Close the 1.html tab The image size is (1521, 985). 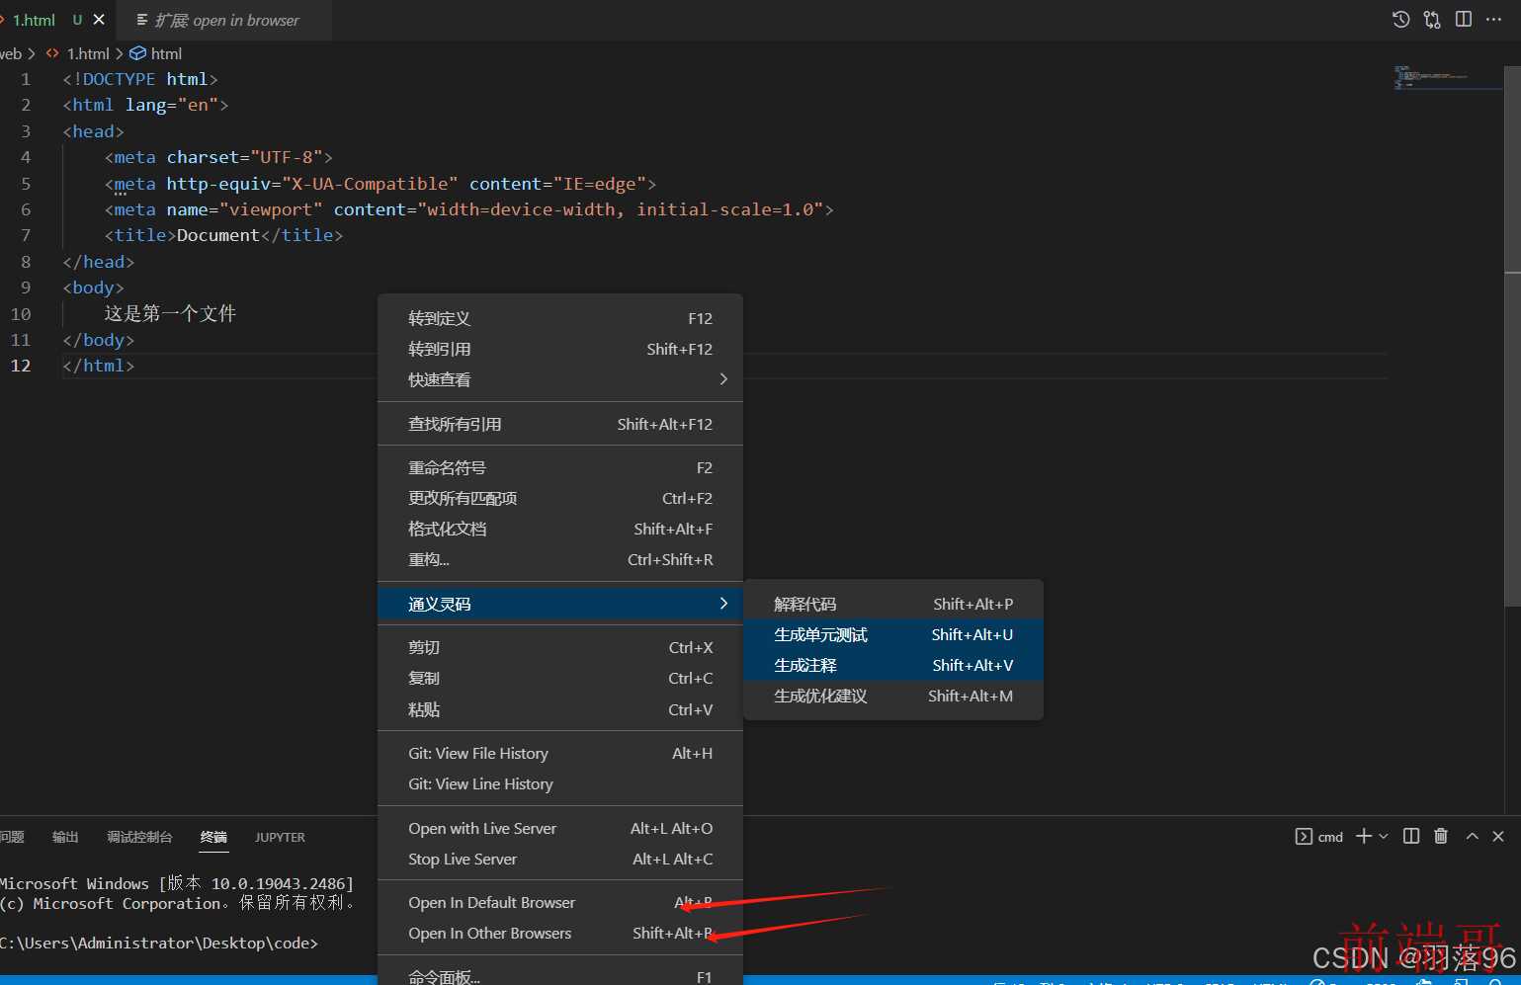click(99, 20)
